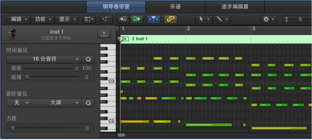Click the vertical zoom stepper arrows
The image size is (312, 140).
[x=286, y=19]
